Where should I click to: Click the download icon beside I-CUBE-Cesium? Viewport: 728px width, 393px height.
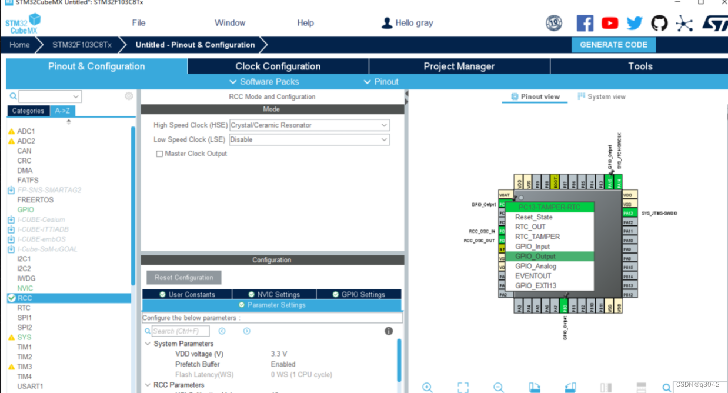[x=11, y=219]
